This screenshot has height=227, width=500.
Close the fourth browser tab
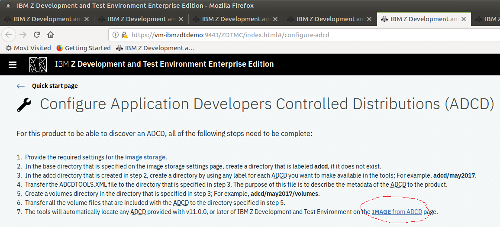coord(369,19)
